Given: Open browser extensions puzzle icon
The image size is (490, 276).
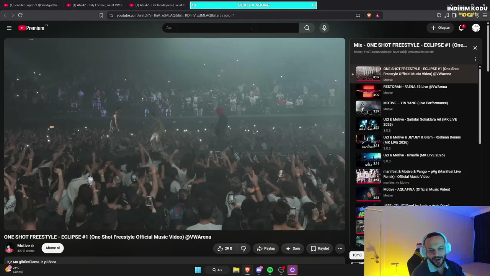Looking at the screenshot, I should [439, 15].
